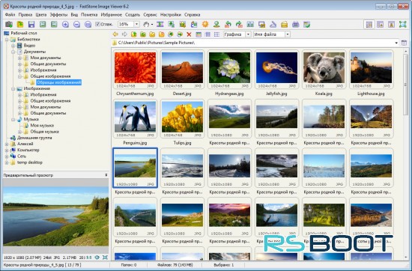Click the 1:1 actual size preview button

[x=89, y=258]
